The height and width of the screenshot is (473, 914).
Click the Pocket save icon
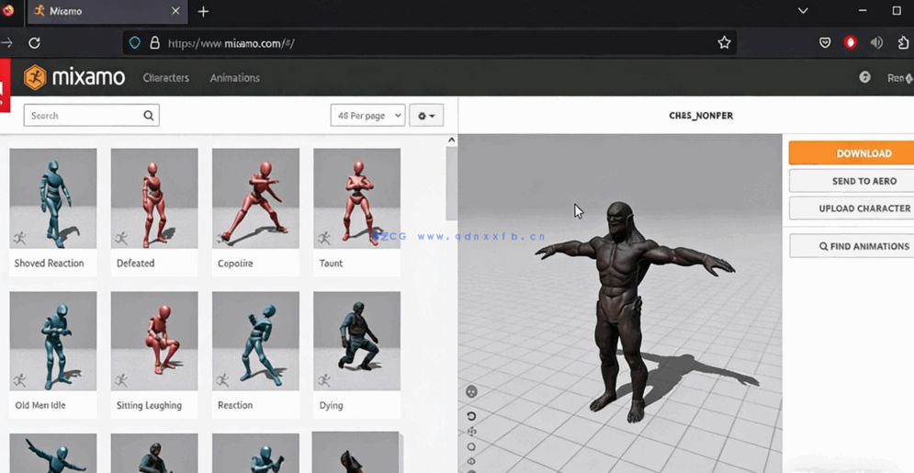coord(825,42)
